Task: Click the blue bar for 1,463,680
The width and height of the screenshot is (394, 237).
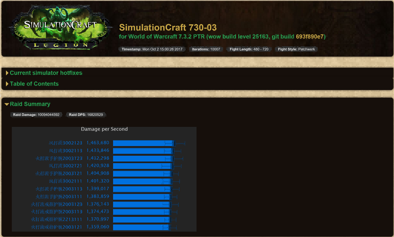Action: pyautogui.click(x=144, y=143)
